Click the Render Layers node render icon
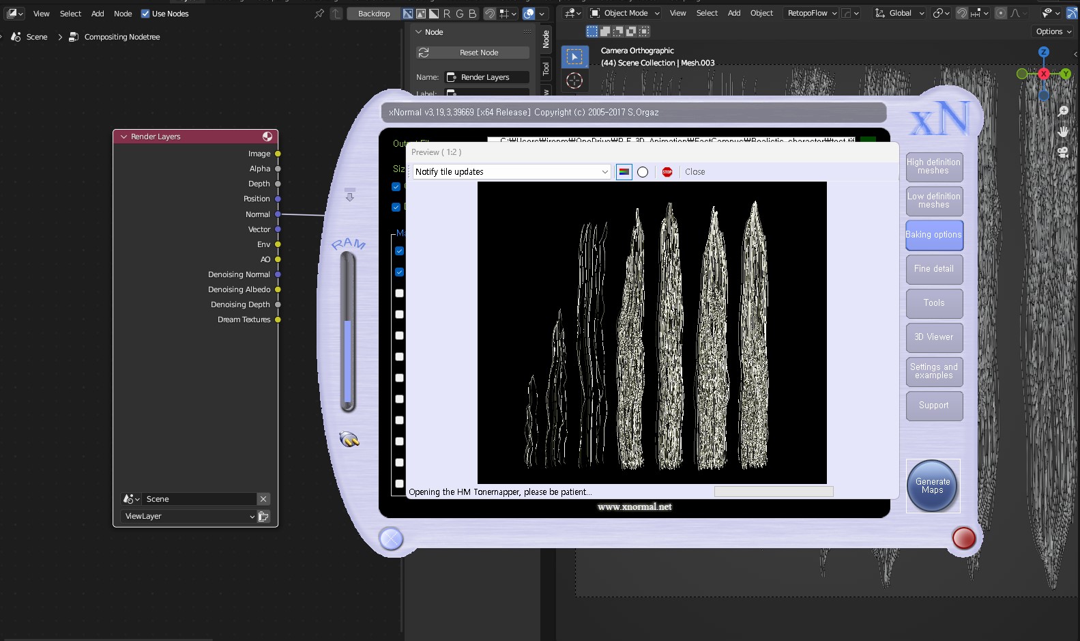This screenshot has width=1080, height=641. (x=267, y=137)
